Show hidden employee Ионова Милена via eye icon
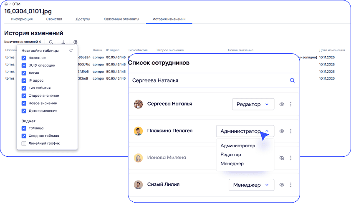Viewport: 351px width, 203px height. [x=282, y=158]
